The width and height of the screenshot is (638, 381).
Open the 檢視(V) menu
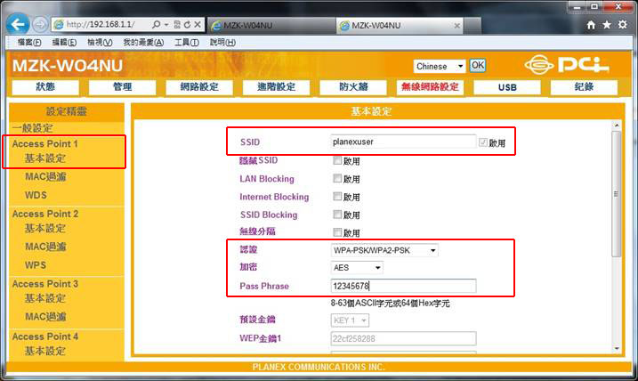click(100, 43)
